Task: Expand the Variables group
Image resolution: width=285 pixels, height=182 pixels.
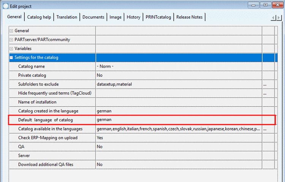Action: (x=11, y=49)
